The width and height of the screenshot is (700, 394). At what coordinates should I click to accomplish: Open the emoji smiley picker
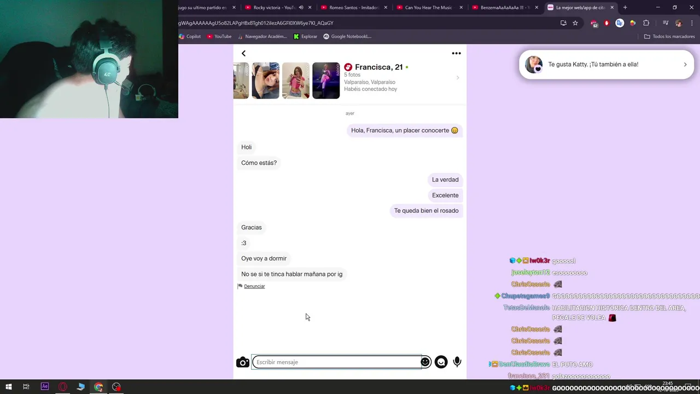click(425, 362)
